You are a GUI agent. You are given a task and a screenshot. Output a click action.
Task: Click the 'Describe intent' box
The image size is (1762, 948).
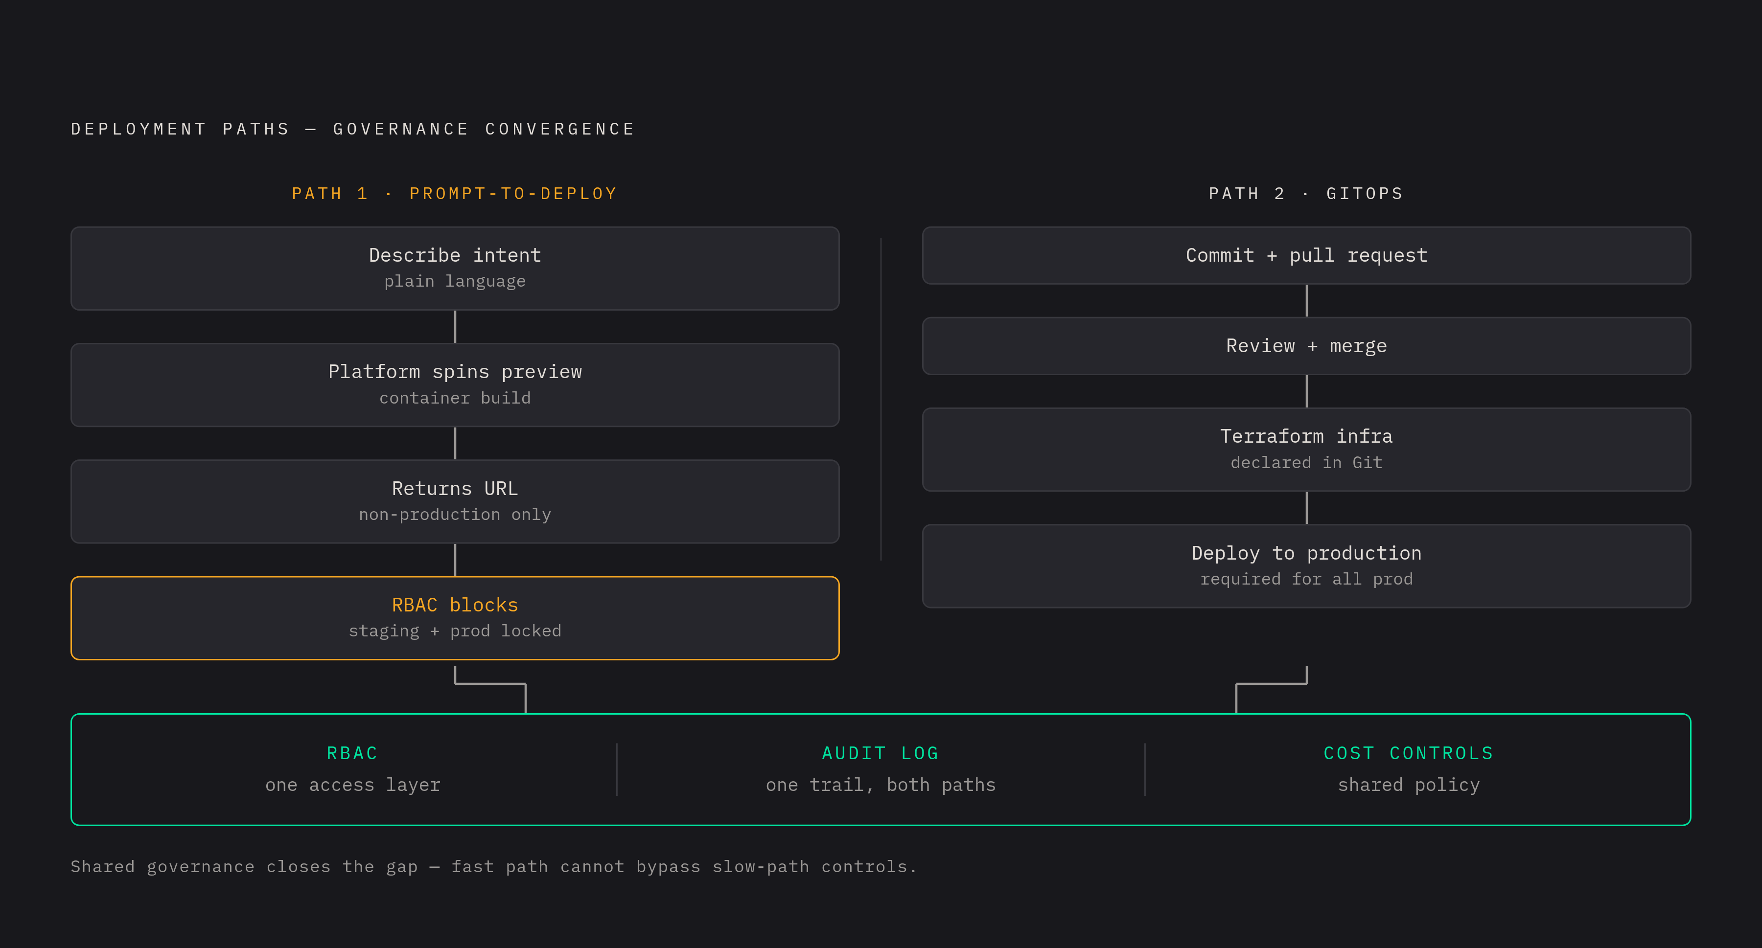point(455,269)
